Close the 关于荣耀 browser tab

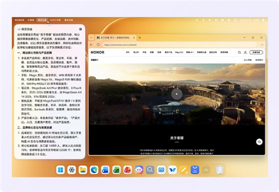pos(134,38)
